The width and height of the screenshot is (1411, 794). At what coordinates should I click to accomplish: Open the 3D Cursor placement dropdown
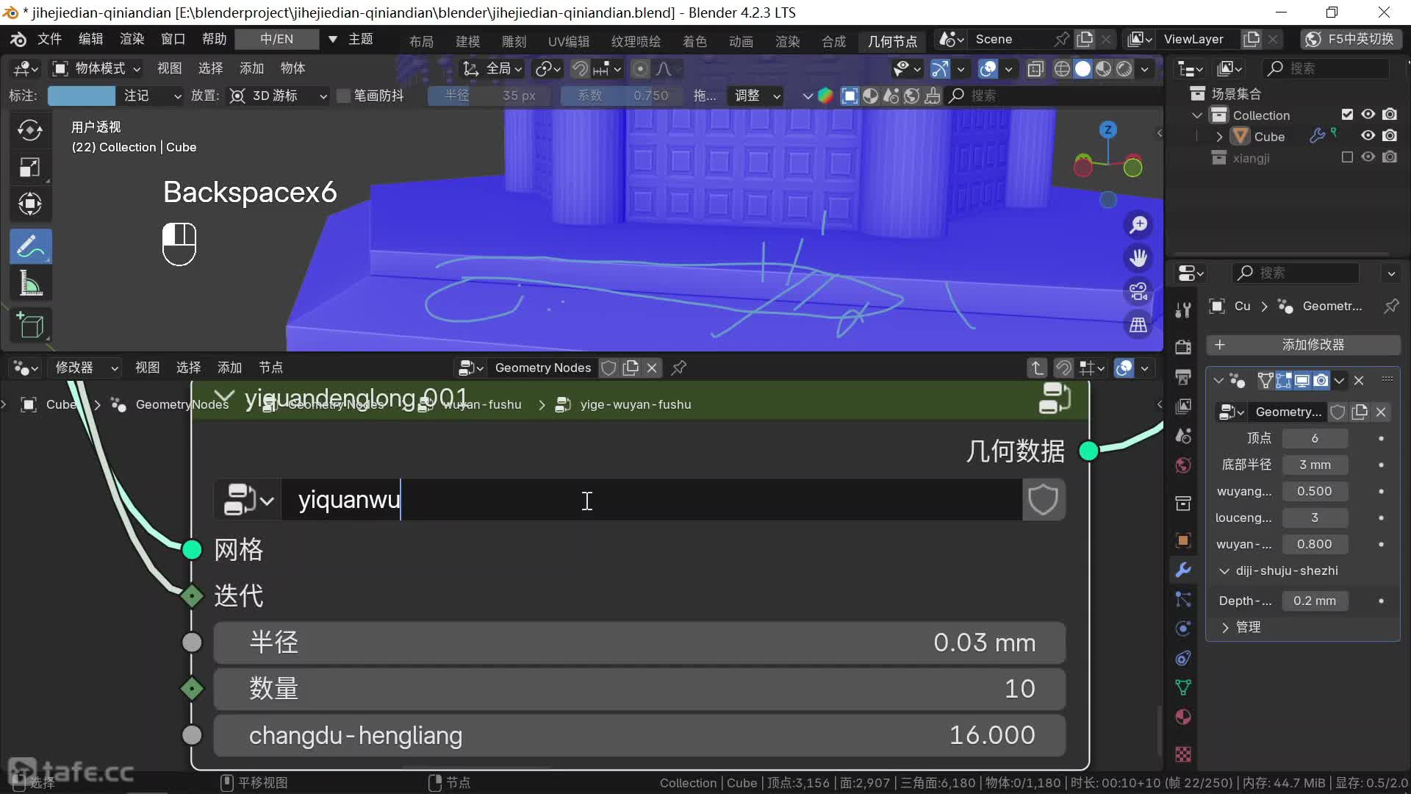click(279, 96)
